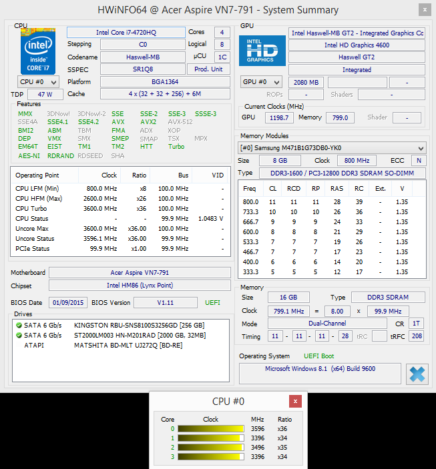Viewport: 436px width, 469px height.
Task: Click the Codename Haswell-MB field
Action: point(142,57)
